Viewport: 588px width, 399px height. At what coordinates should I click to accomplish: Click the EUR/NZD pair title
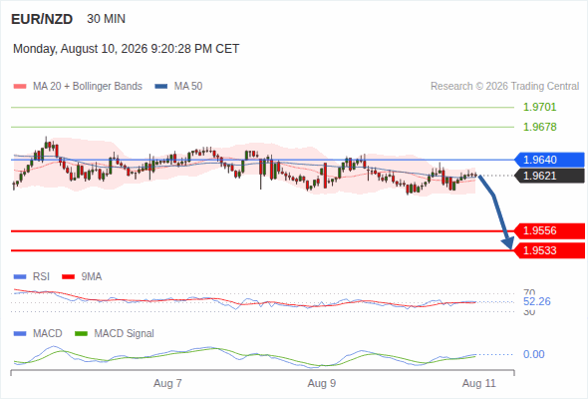(x=42, y=19)
